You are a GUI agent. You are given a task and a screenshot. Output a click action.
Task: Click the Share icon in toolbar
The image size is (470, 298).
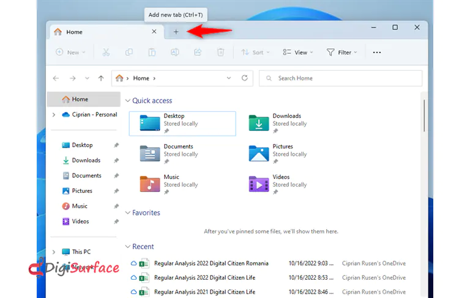(198, 53)
